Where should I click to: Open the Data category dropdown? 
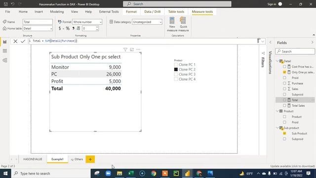147,22
